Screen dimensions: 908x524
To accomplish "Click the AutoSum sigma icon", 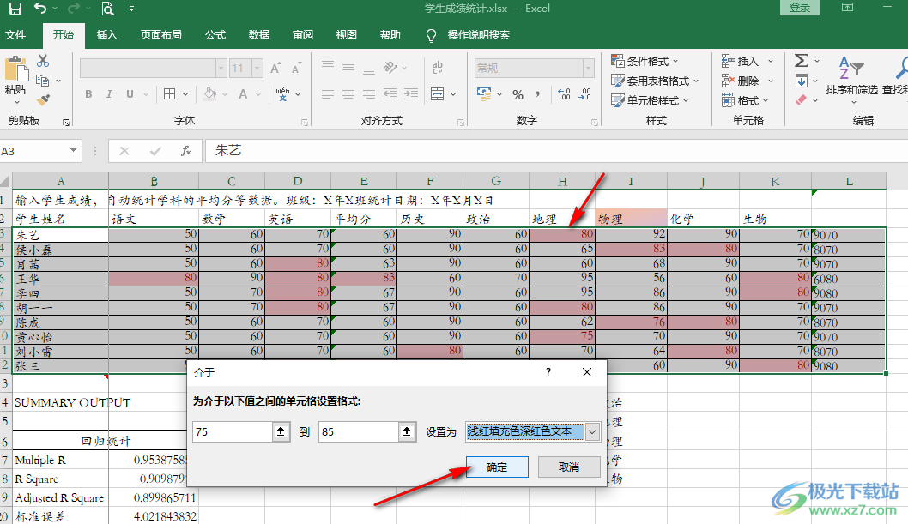I will coord(801,61).
